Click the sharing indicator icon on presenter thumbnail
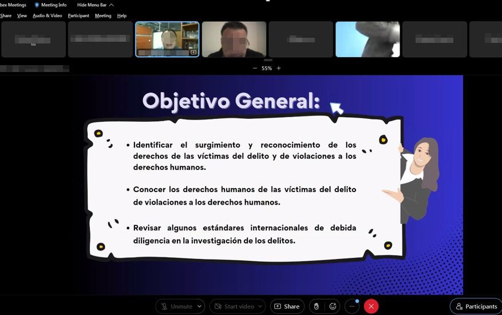This screenshot has width=502, height=315. 193,52
